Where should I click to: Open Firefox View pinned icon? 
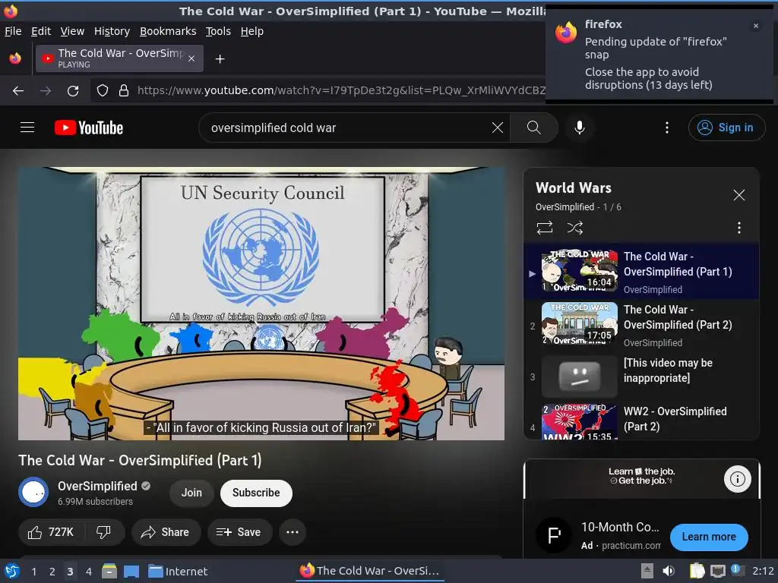click(15, 58)
